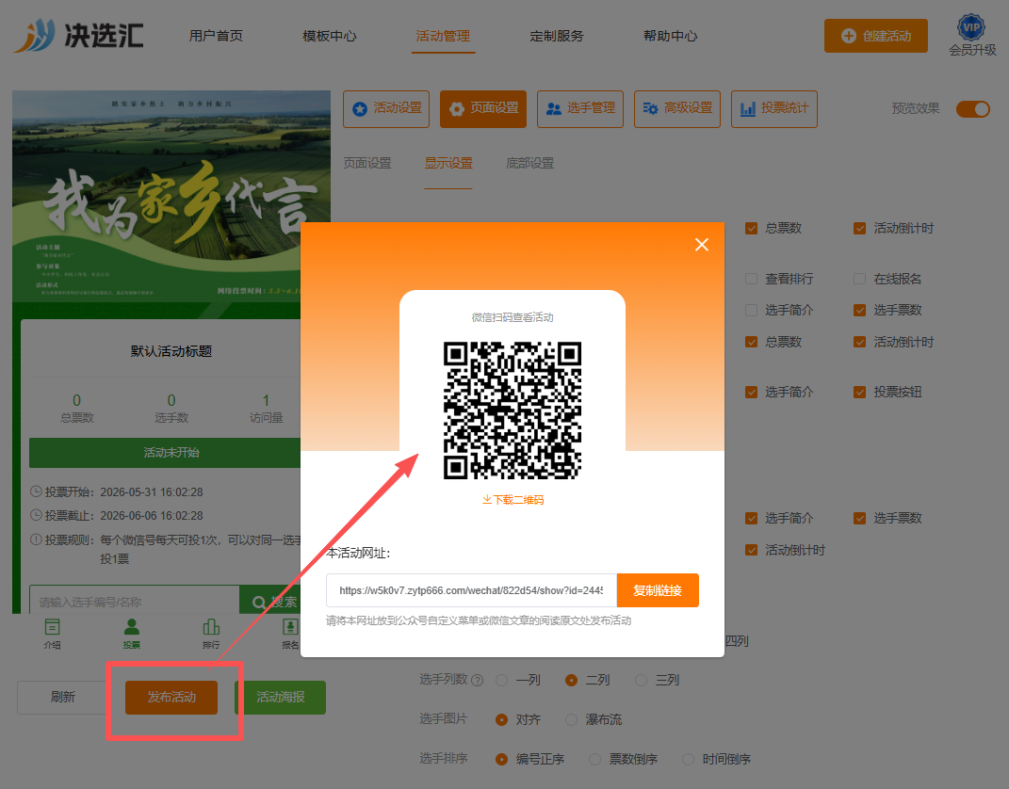Image resolution: width=1009 pixels, height=789 pixels.
Task: Click the 活动海报 button
Action: pos(281,697)
